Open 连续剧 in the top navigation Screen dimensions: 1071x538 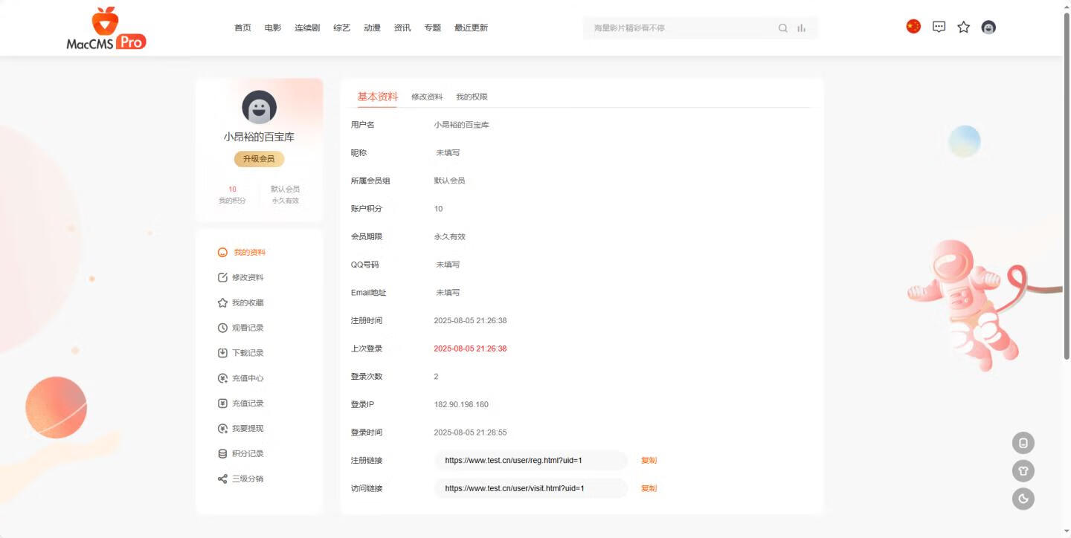[307, 27]
